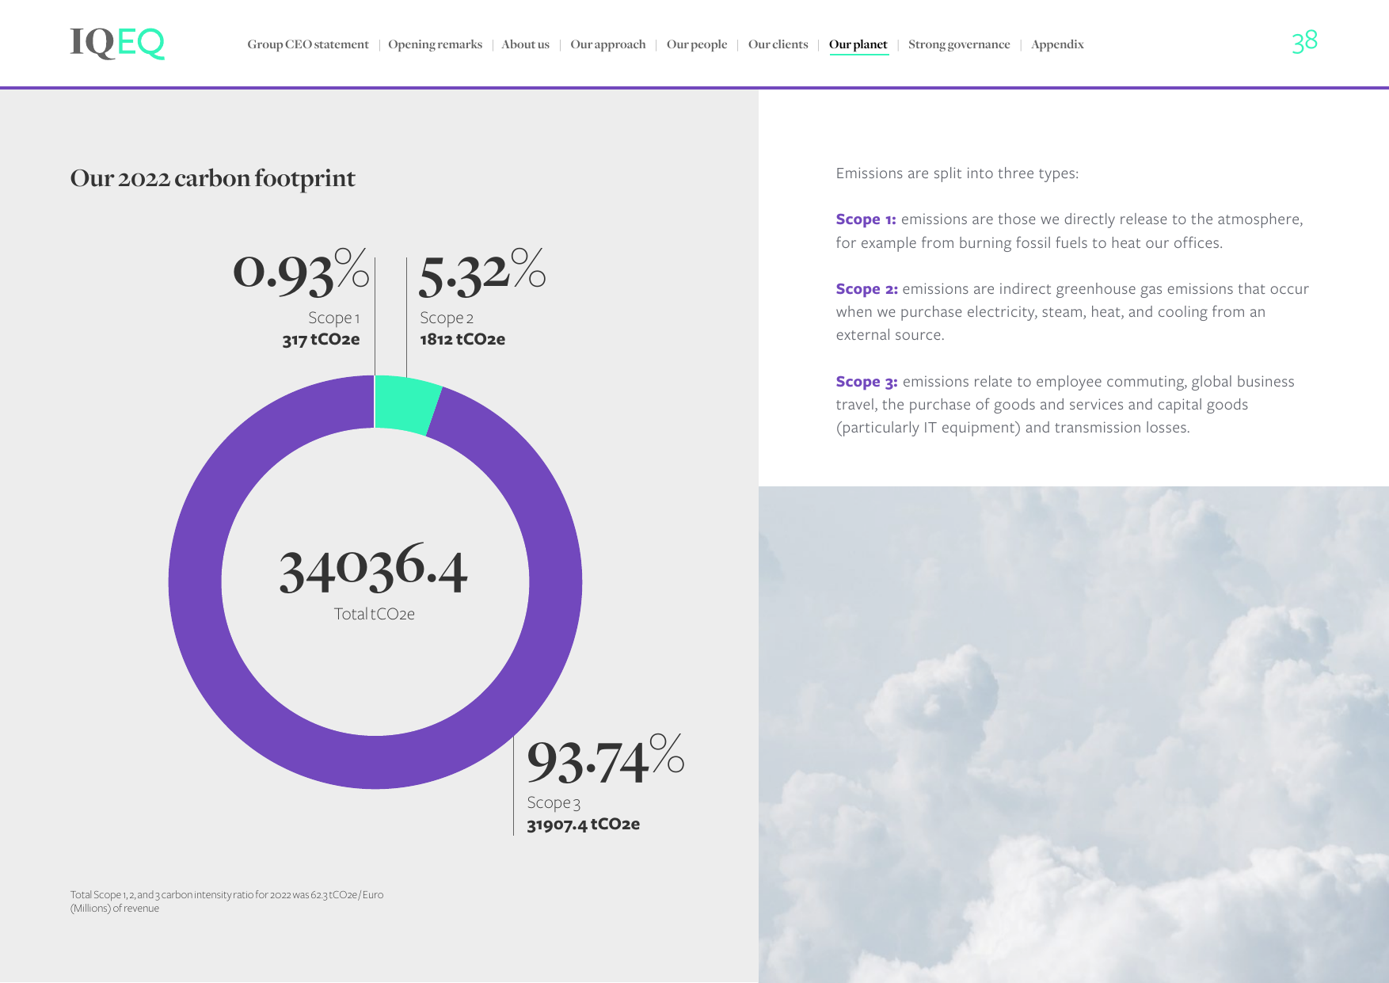The width and height of the screenshot is (1389, 983).
Task: Select the Our planet tab
Action: (858, 45)
